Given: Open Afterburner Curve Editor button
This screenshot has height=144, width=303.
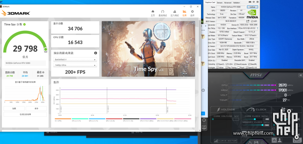Looking at the screenshot, I should coord(225,141).
